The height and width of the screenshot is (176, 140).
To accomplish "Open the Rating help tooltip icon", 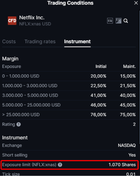I will point(19,124).
